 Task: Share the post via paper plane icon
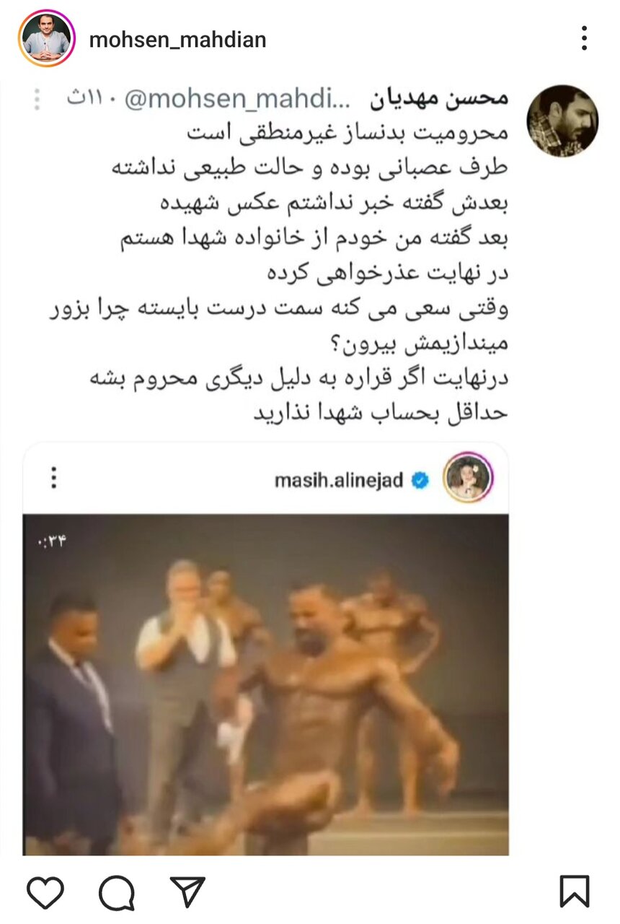click(x=187, y=892)
